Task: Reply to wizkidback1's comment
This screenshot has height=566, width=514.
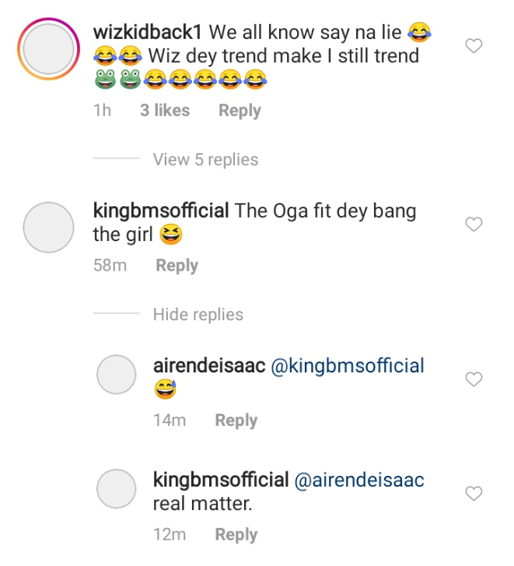Action: pos(240,110)
